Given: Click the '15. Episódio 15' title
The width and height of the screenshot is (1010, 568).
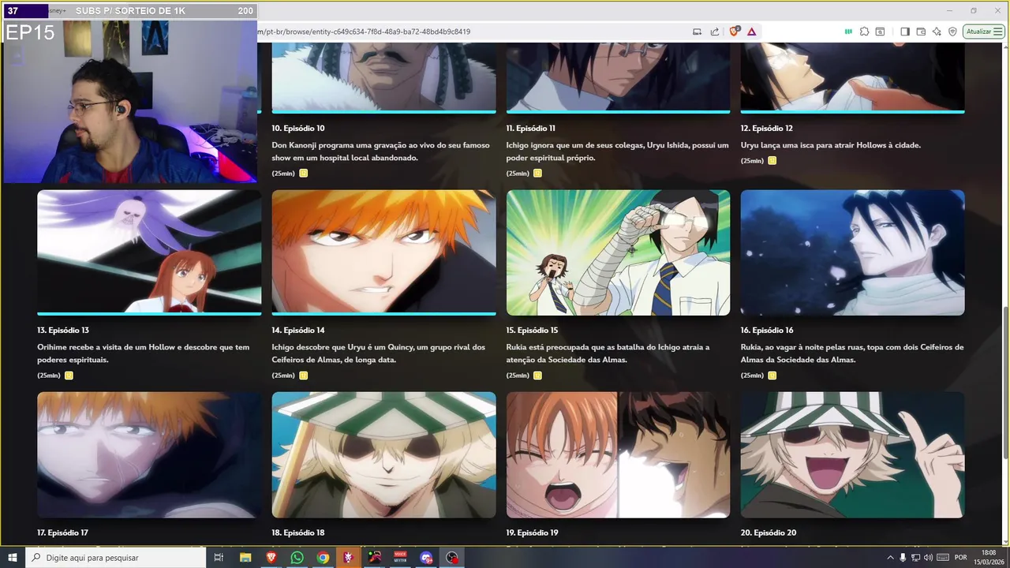Looking at the screenshot, I should point(533,330).
